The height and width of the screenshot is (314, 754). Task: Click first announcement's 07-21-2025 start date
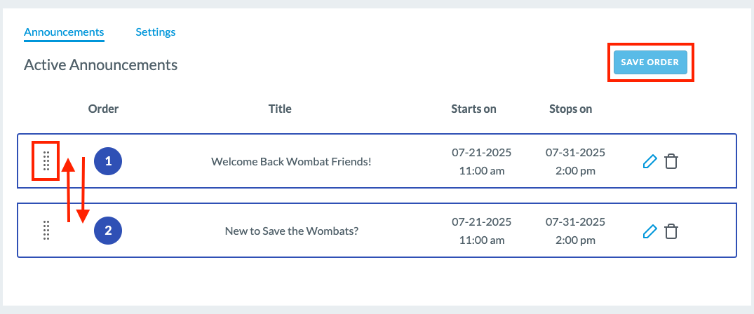pos(481,153)
